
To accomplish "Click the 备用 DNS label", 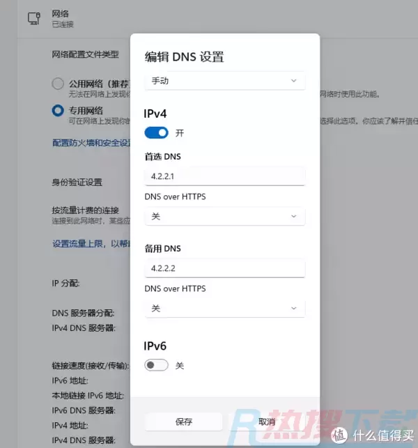I will 162,249.
